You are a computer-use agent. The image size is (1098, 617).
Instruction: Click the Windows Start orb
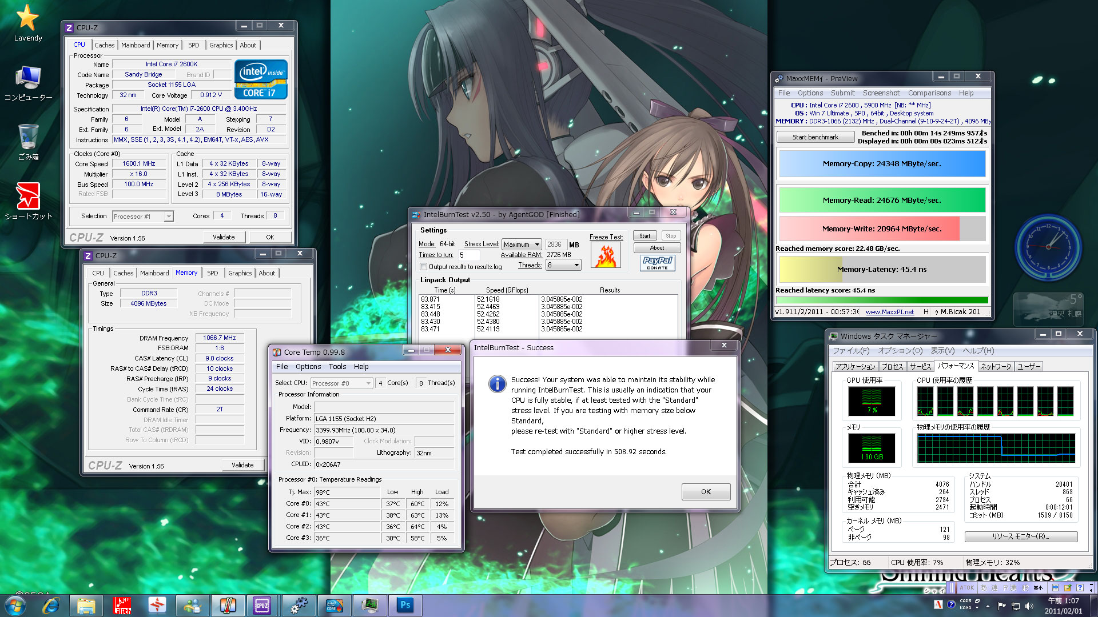[15, 606]
